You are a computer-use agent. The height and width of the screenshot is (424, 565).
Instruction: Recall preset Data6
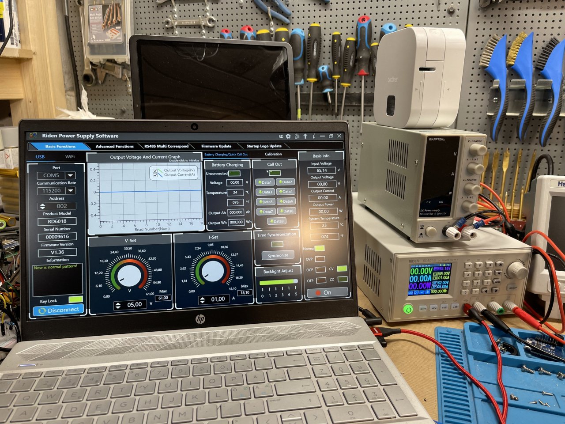pyautogui.click(x=286, y=201)
